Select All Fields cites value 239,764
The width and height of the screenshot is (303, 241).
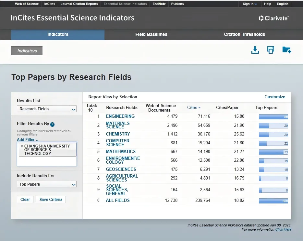[x=203, y=200]
